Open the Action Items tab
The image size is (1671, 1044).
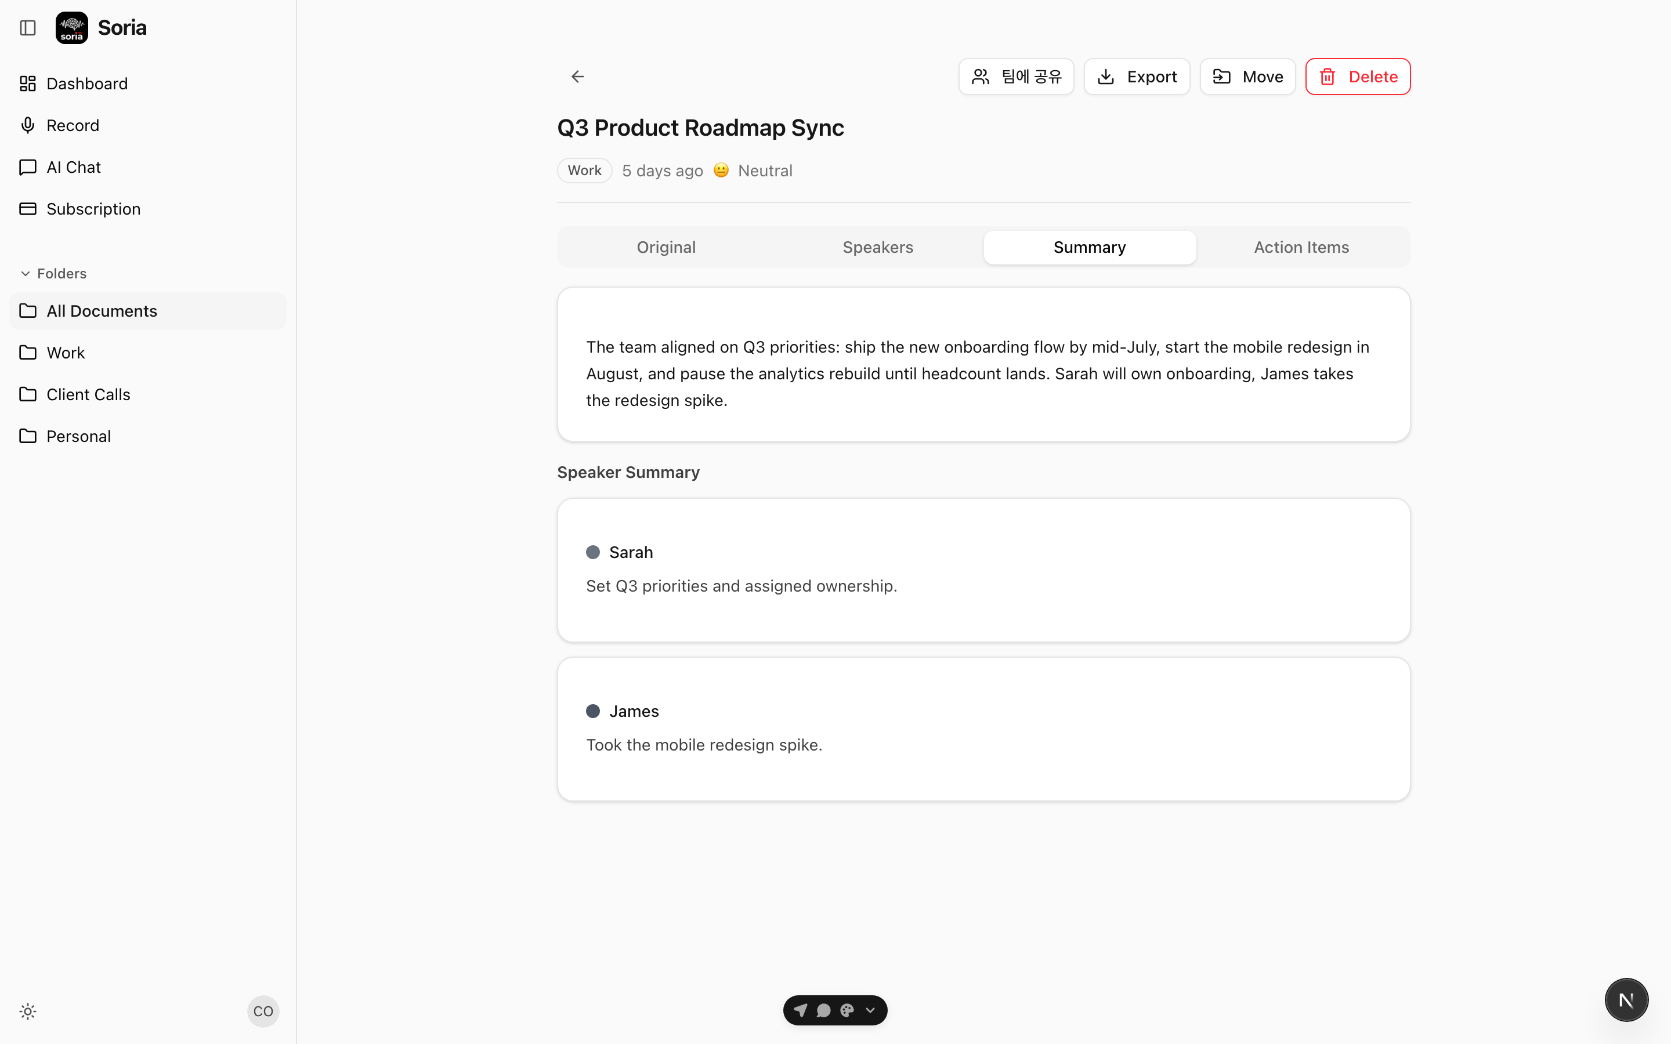click(x=1301, y=247)
